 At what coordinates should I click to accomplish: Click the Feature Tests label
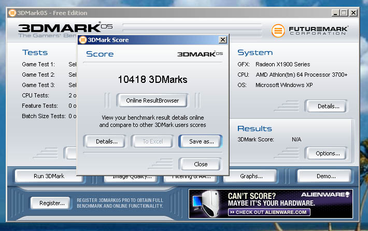40,106
